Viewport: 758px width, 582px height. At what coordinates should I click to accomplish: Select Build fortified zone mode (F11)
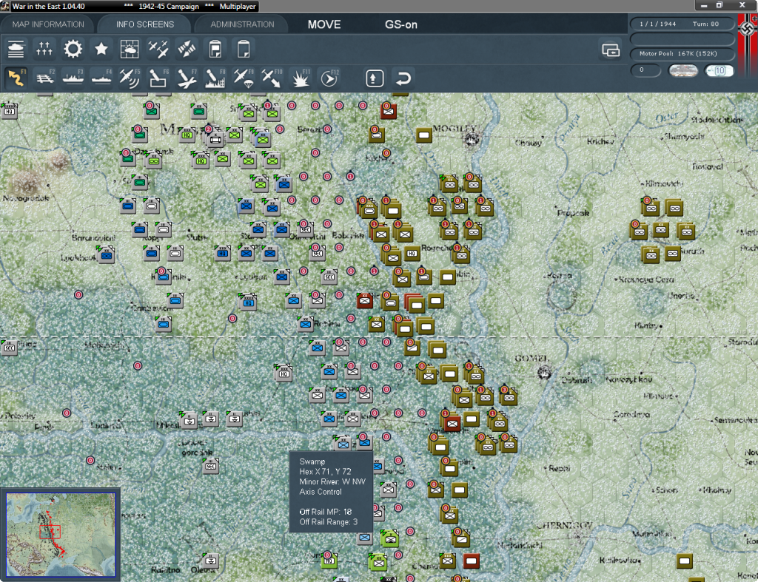tap(301, 78)
